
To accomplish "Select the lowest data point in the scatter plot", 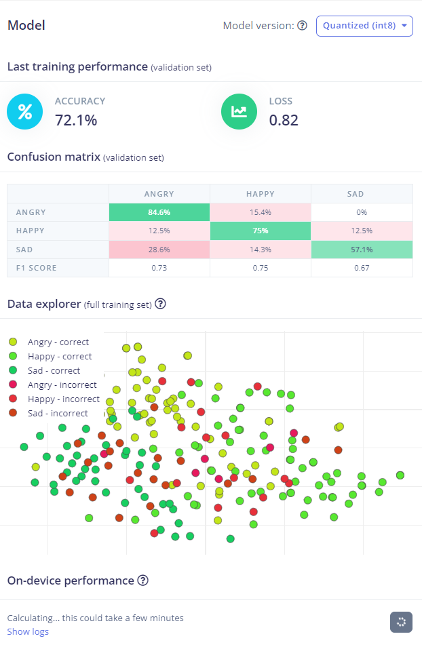I will 231,539.
